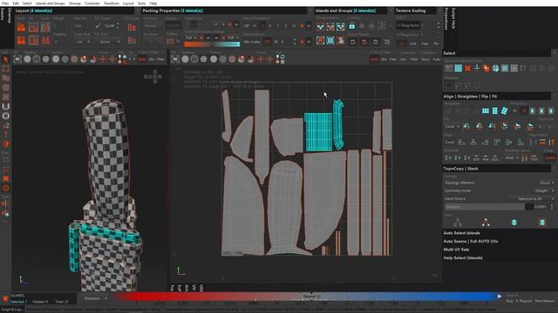Open the Help menu
This screenshot has width=558, height=313.
[153, 3]
